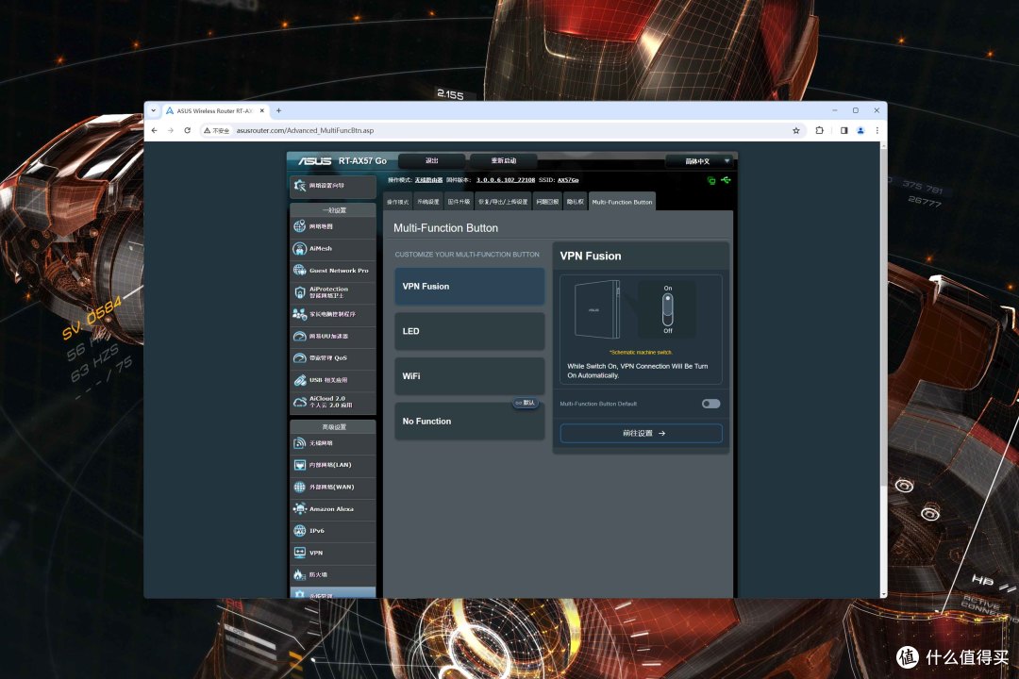The width and height of the screenshot is (1019, 679).
Task: Open 内部网络(LAN) settings
Action: tap(333, 465)
